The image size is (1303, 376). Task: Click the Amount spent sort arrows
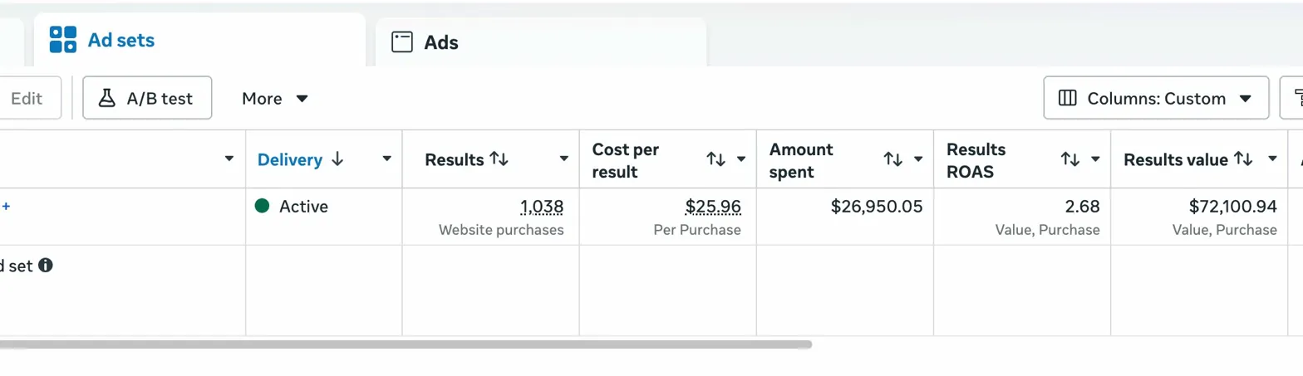pos(893,159)
